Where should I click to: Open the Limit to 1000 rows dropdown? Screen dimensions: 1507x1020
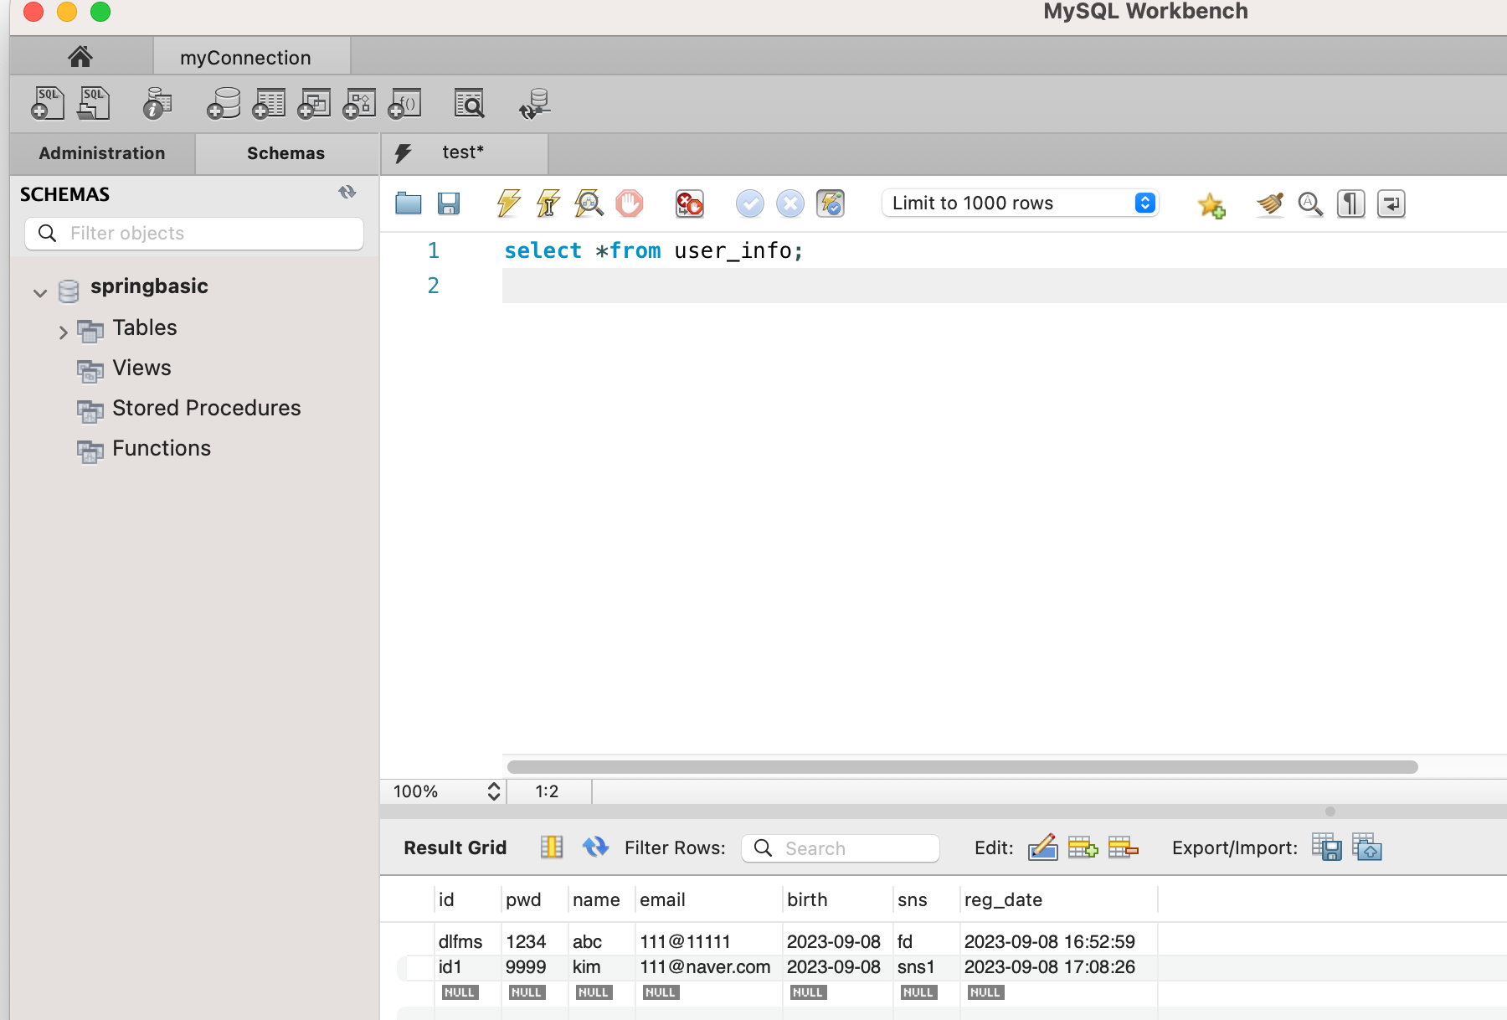(x=1020, y=203)
